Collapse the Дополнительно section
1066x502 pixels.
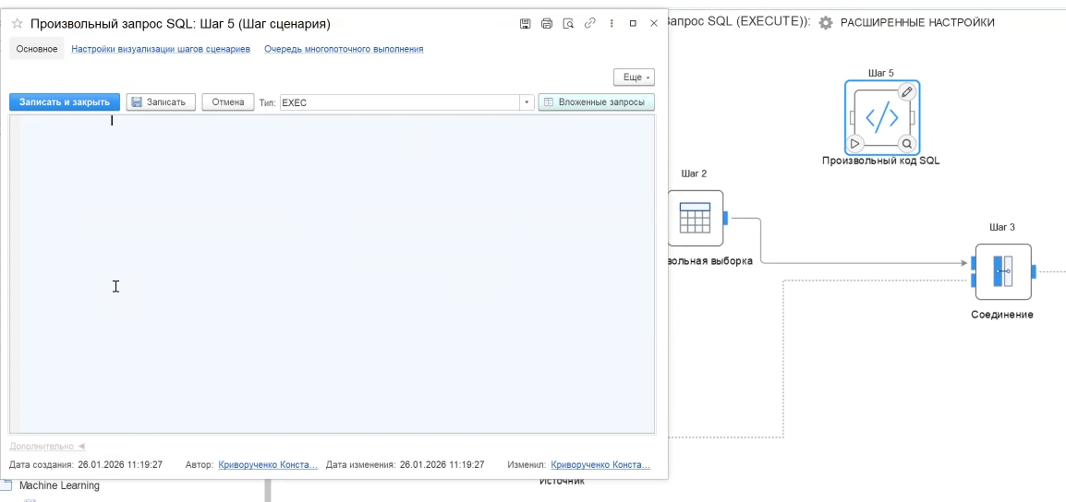pyautogui.click(x=47, y=447)
